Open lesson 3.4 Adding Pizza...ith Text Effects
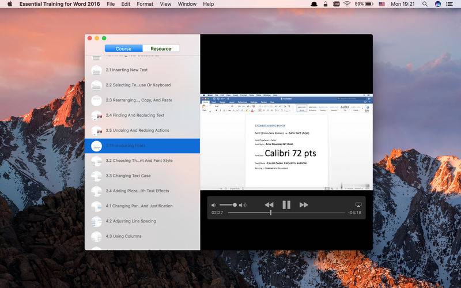Viewport: 461px width, 288px height. click(142, 191)
